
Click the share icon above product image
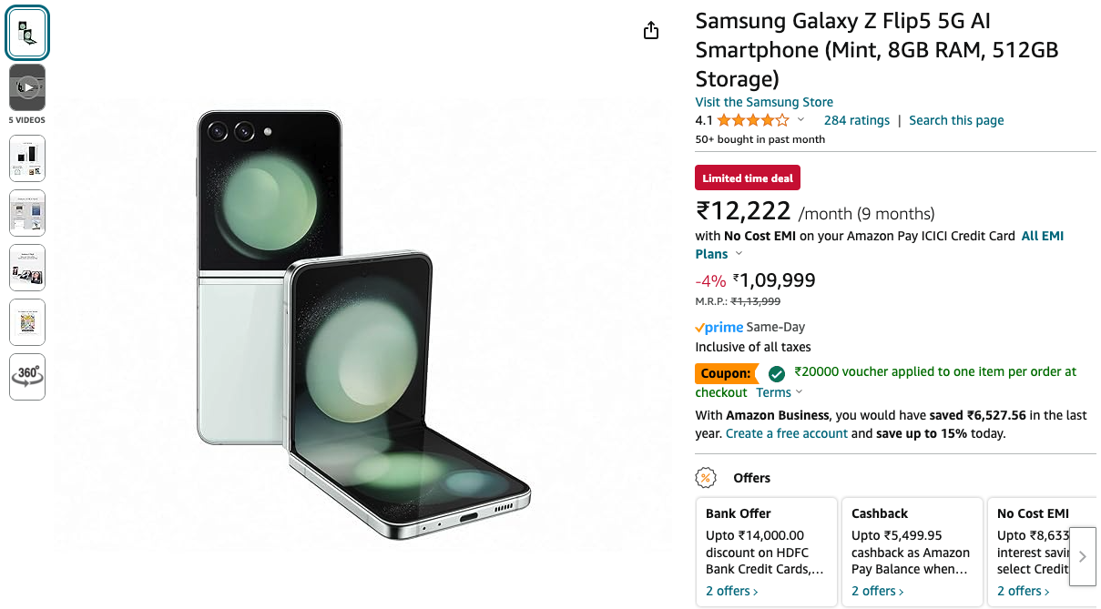[x=650, y=31]
